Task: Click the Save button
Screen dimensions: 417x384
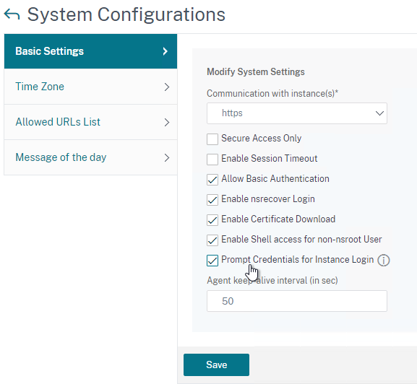Action: coord(216,365)
